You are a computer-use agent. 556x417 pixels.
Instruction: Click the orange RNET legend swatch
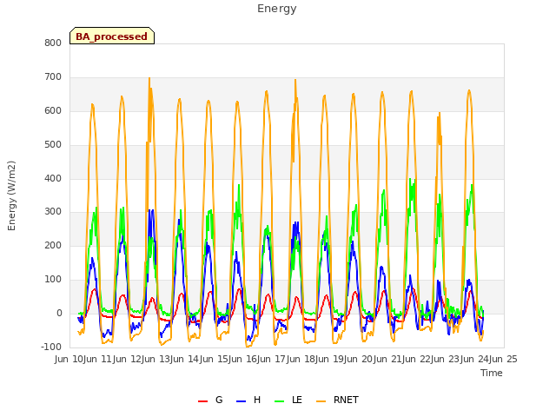tap(321, 401)
